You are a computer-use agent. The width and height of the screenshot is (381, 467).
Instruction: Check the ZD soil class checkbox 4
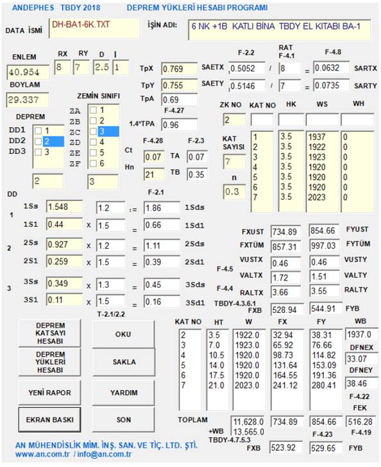pos(93,142)
